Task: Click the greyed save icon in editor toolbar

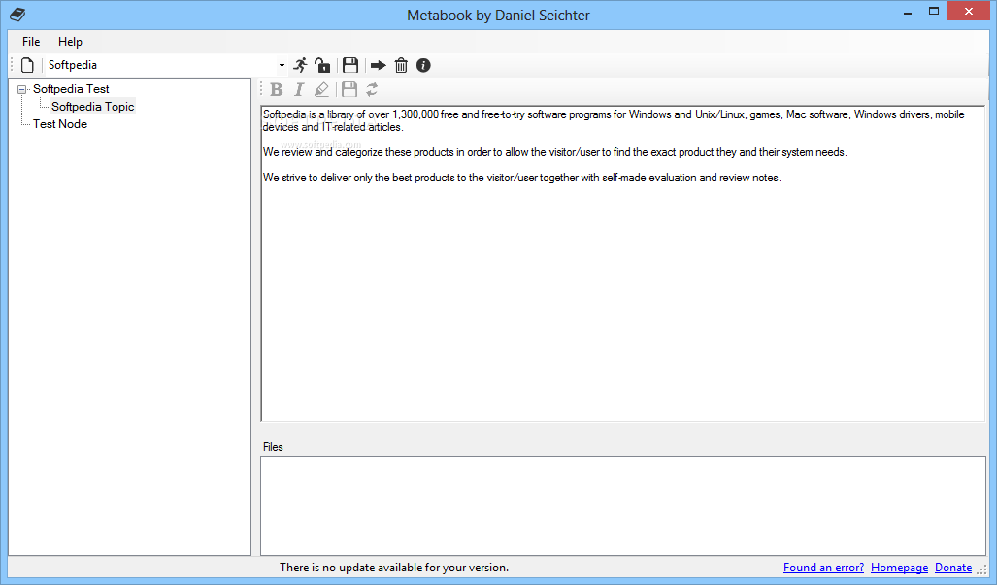Action: (x=349, y=89)
